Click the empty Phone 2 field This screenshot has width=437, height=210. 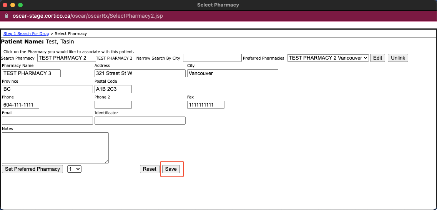[113, 105]
